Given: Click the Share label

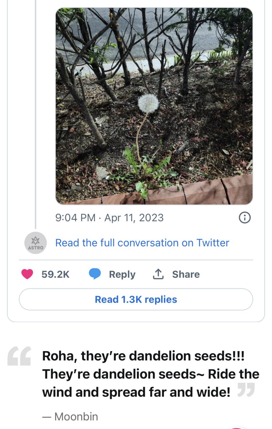Looking at the screenshot, I should pyautogui.click(x=186, y=274).
